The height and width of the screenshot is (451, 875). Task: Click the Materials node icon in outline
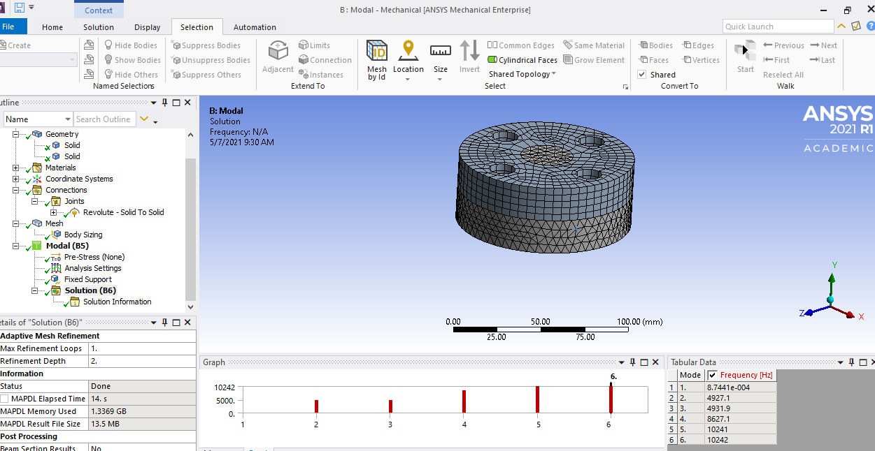[37, 168]
